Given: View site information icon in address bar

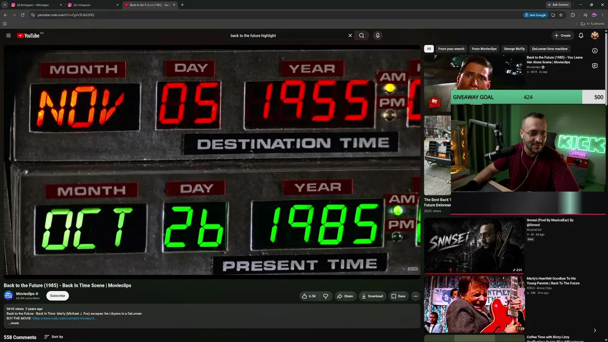Looking at the screenshot, I should coord(33,15).
